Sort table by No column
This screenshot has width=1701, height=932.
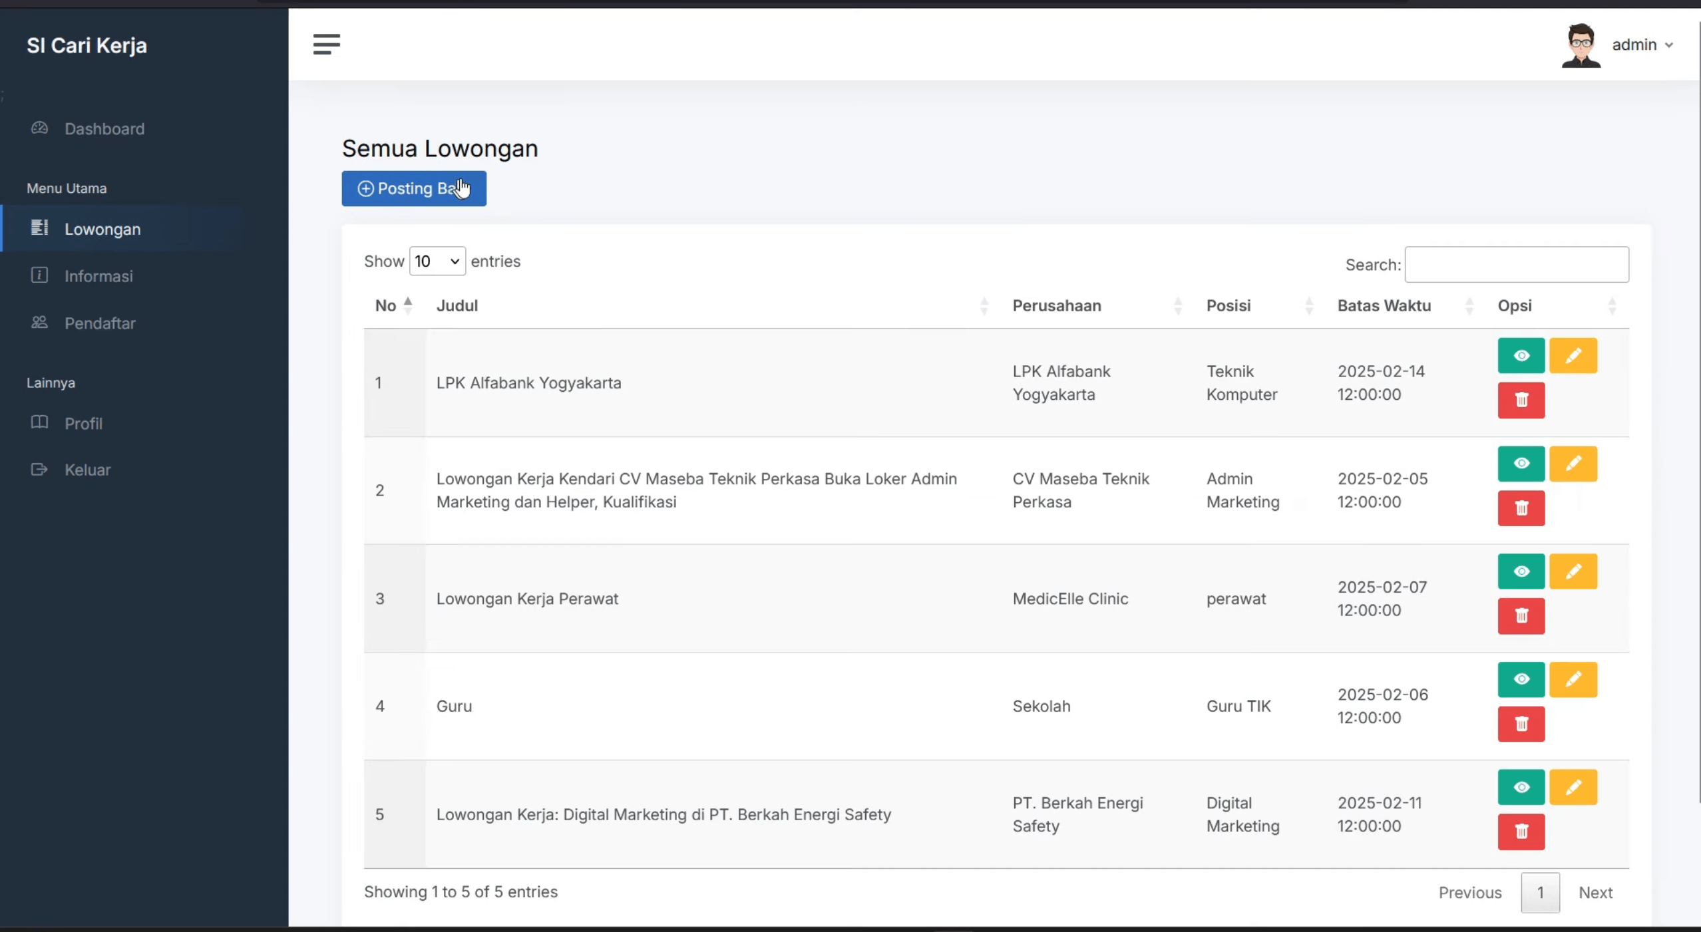pos(393,306)
